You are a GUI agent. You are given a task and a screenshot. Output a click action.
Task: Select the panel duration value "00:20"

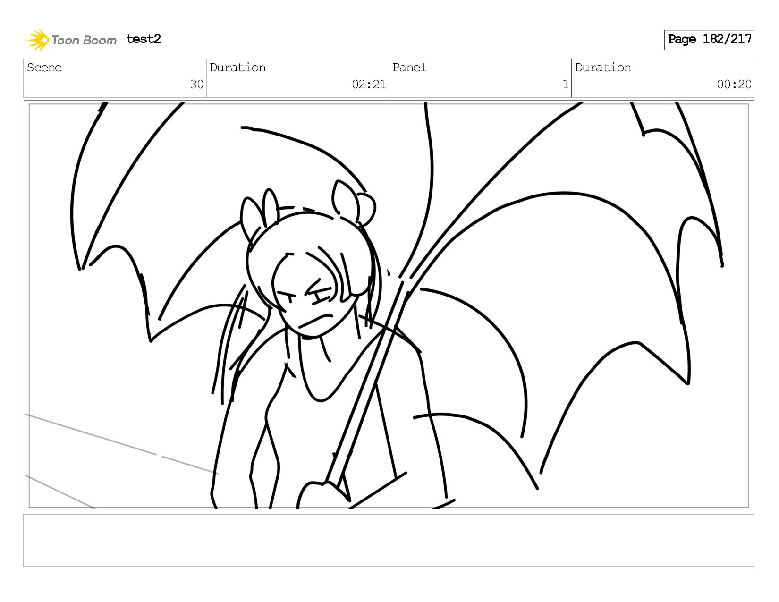tap(734, 85)
